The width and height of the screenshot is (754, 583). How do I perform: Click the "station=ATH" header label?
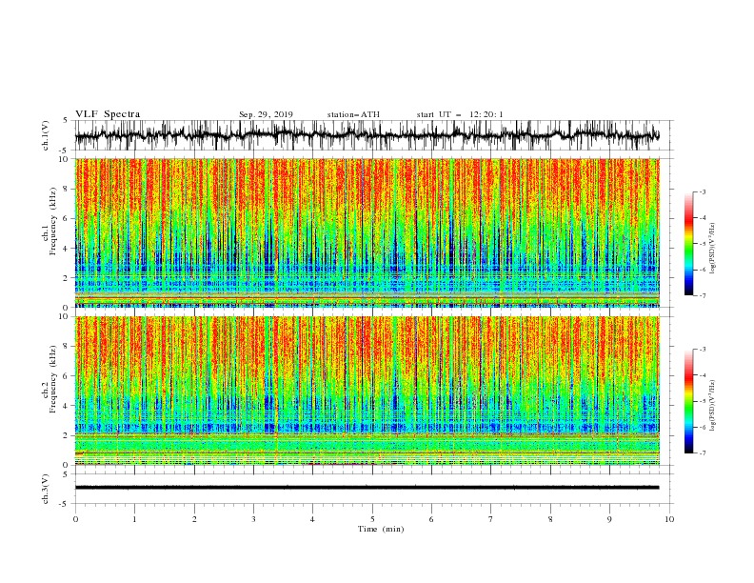point(353,114)
